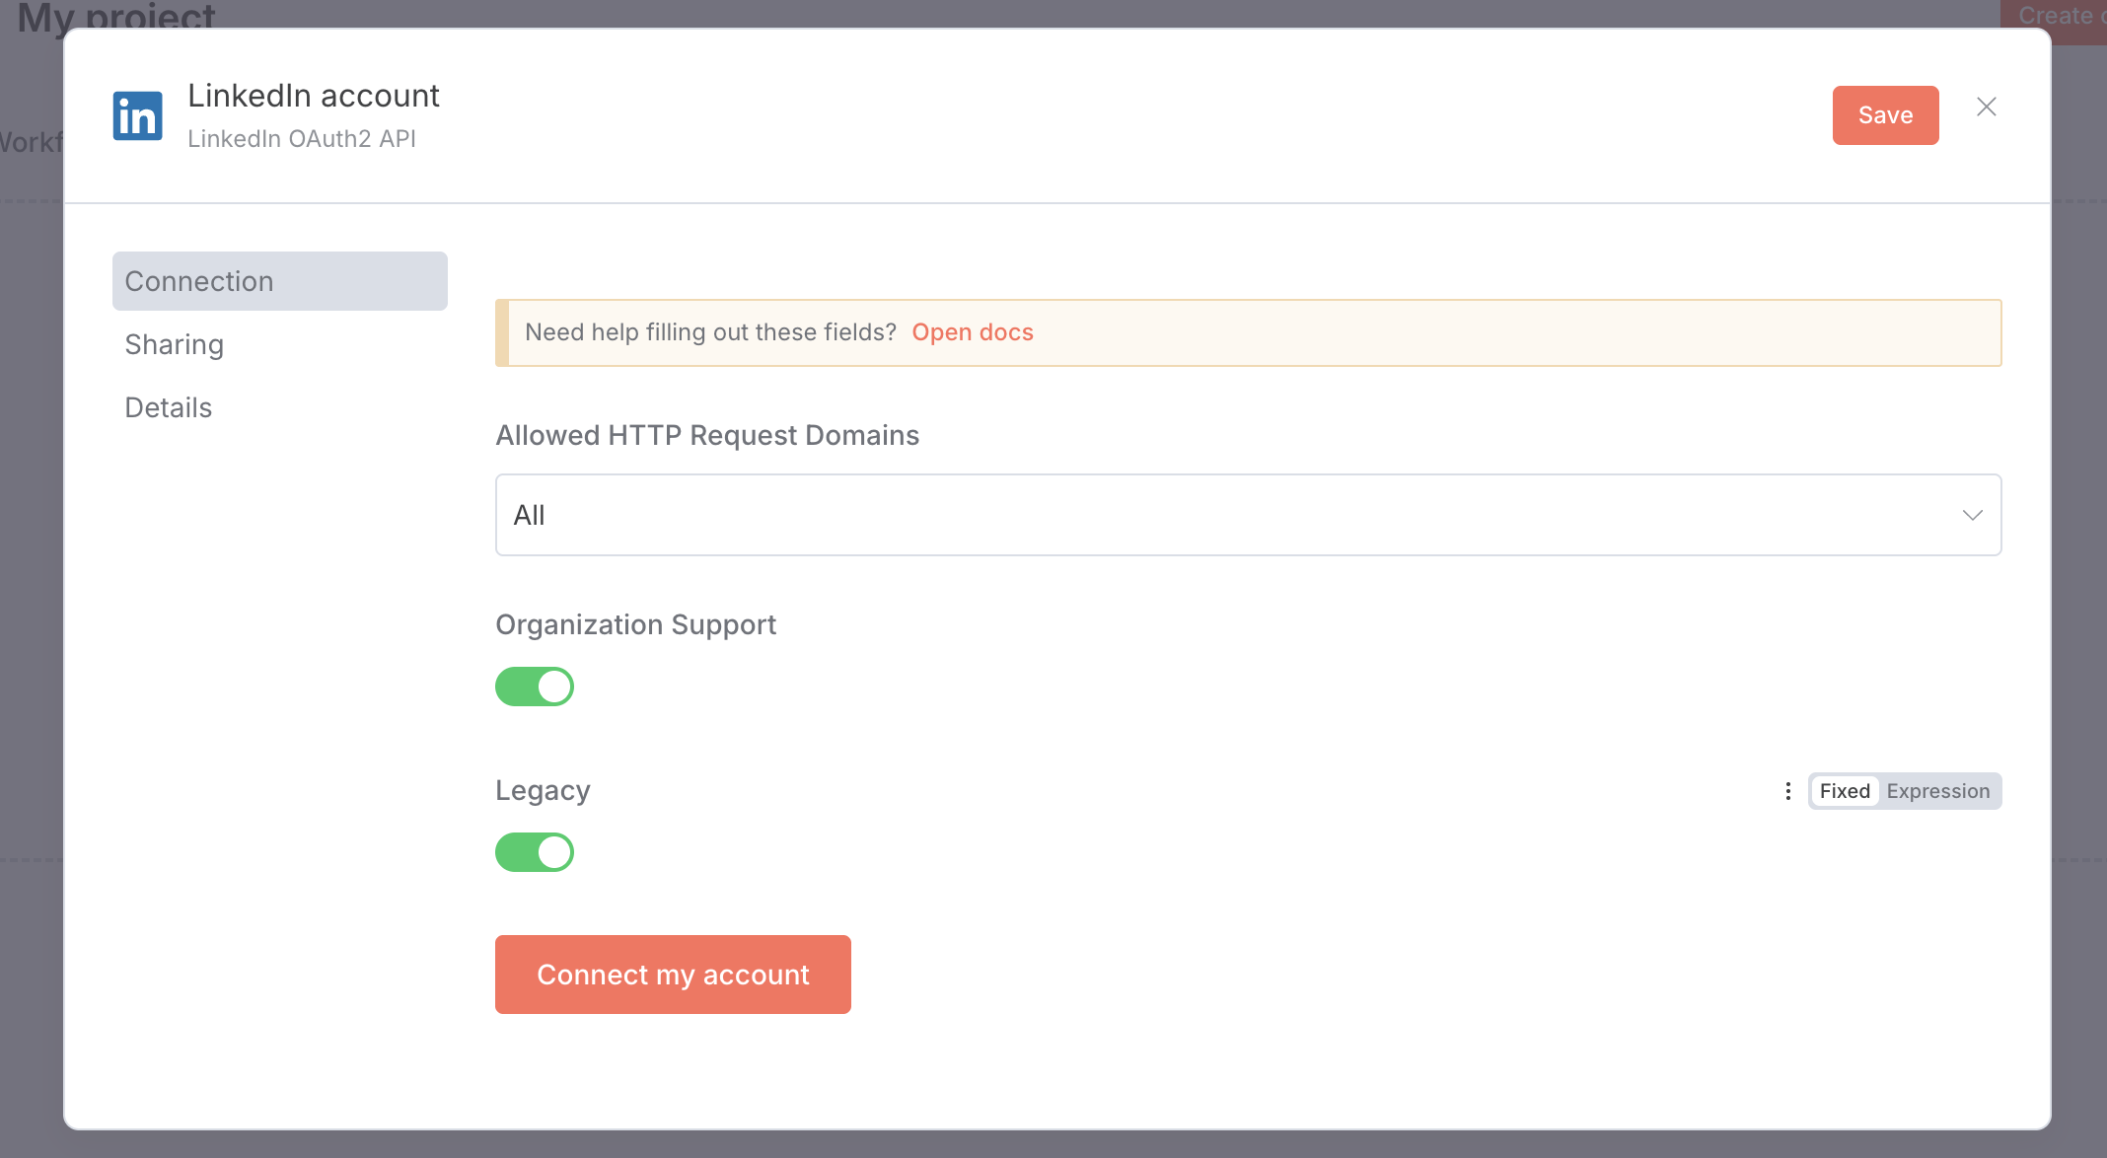Go to the Details tab
2107x1158 pixels.
pos(169,407)
